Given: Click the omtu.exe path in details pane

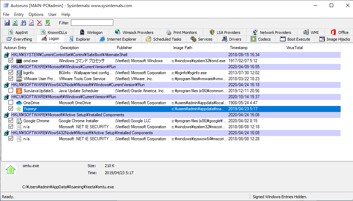Looking at the screenshot, I should (x=68, y=187).
